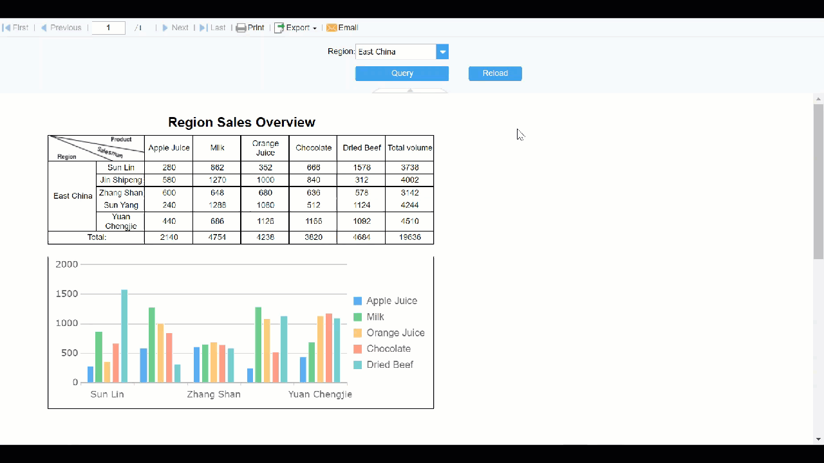The image size is (824, 463).
Task: Click the page number input field
Action: 108,28
